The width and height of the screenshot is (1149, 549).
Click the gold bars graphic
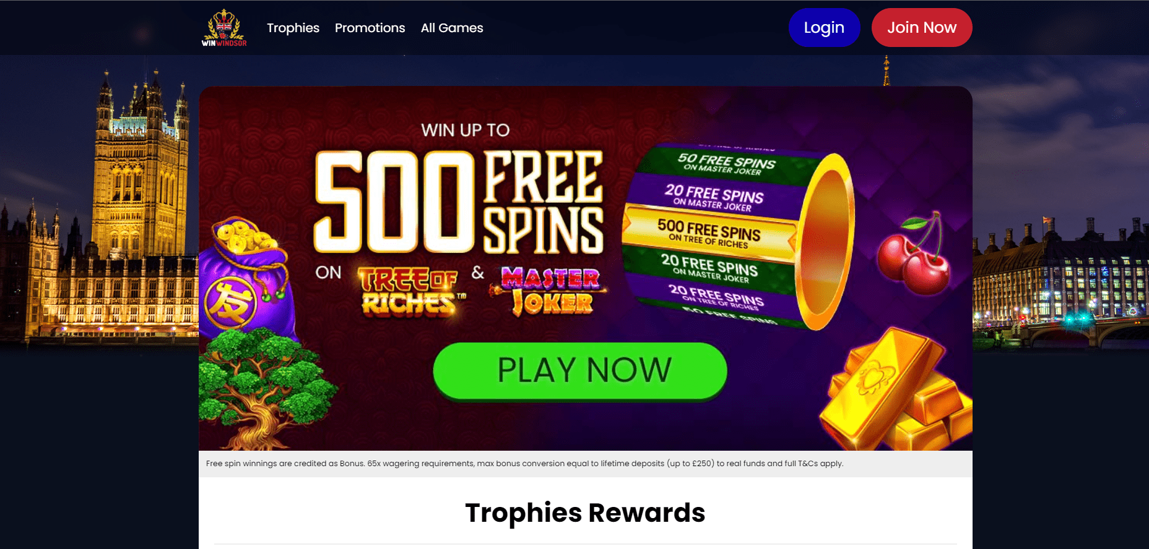(x=896, y=391)
